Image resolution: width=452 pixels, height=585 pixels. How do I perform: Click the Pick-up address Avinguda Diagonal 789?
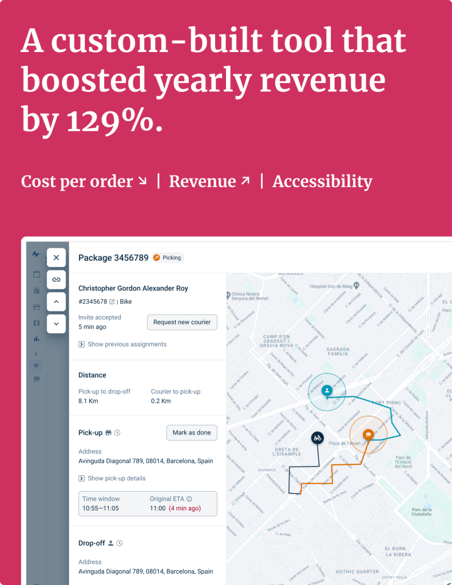click(145, 461)
